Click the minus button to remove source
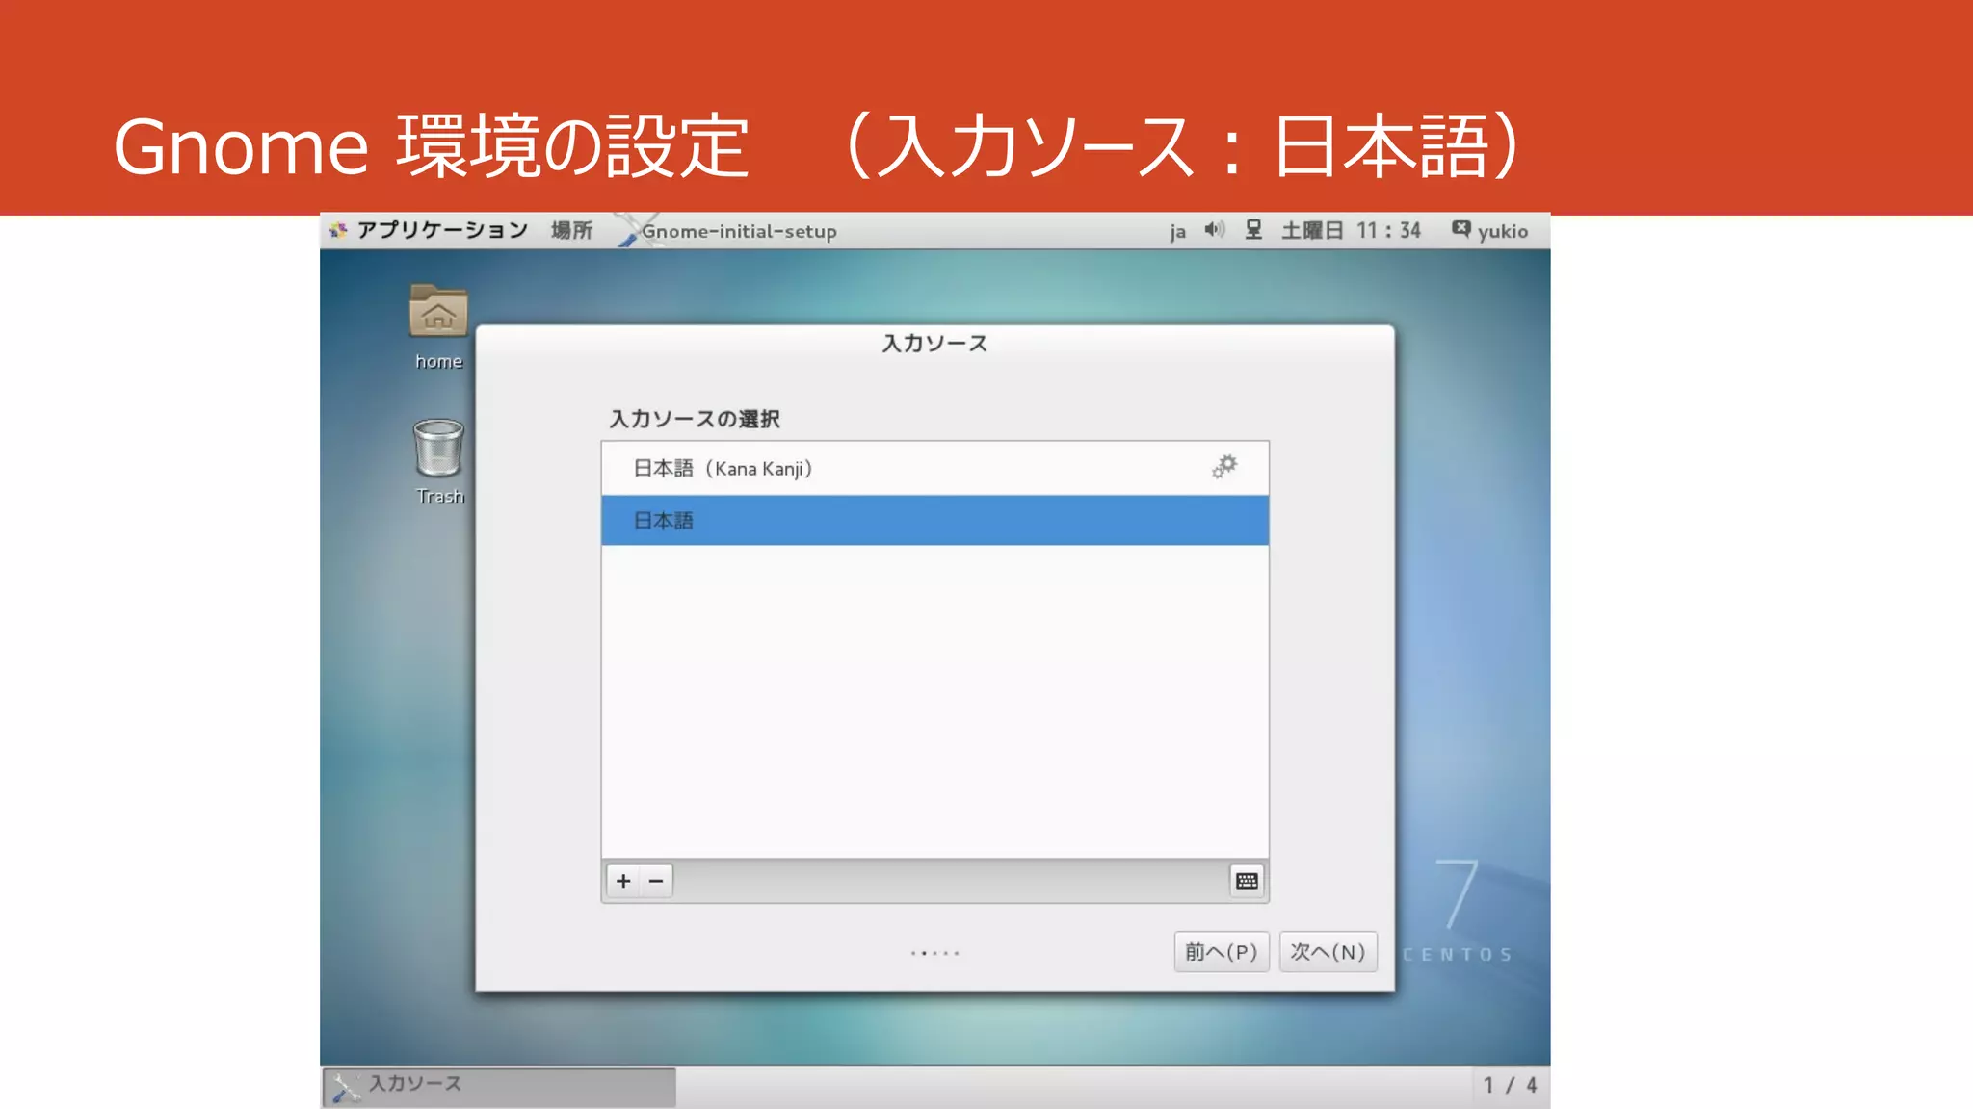The width and height of the screenshot is (1973, 1109). tap(656, 881)
